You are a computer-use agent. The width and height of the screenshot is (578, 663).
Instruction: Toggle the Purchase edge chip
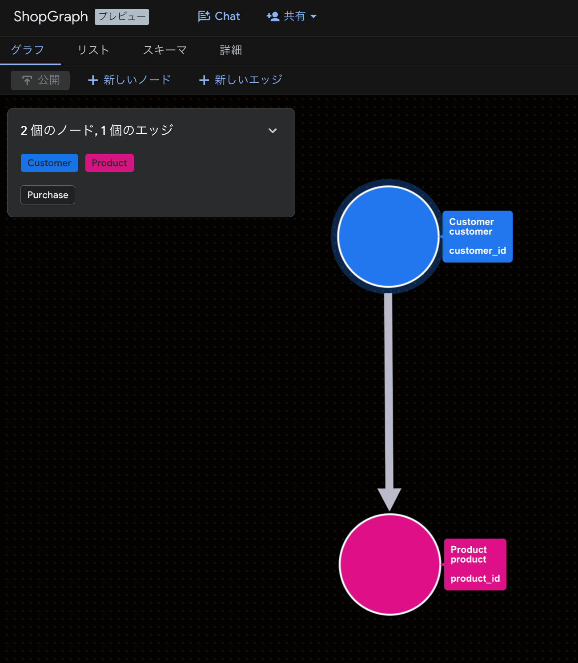point(48,195)
